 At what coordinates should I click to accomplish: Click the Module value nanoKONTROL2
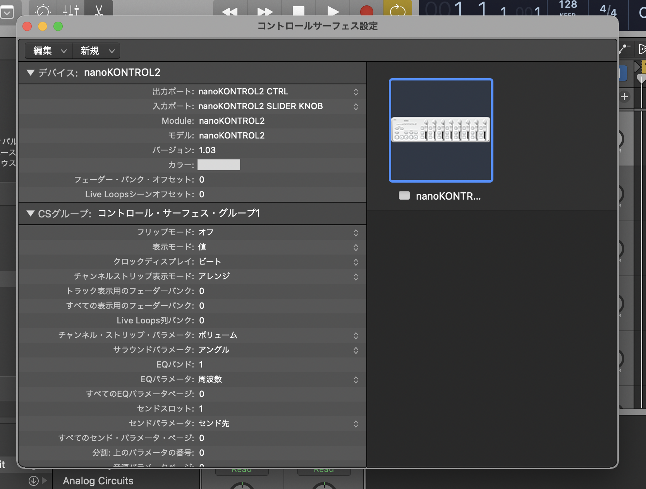point(232,121)
